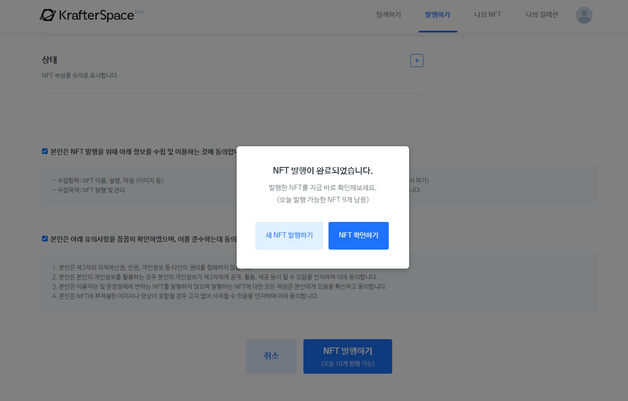Image resolution: width=628 pixels, height=401 pixels.
Task: Open the profile avatar menu in the header
Action: pyautogui.click(x=584, y=15)
